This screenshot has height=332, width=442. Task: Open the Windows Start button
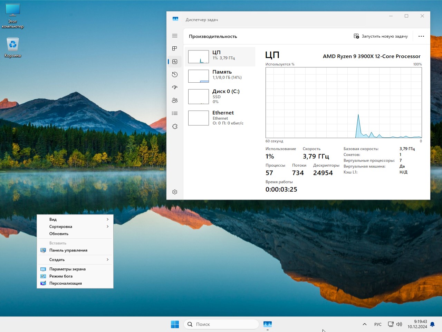coord(175,324)
